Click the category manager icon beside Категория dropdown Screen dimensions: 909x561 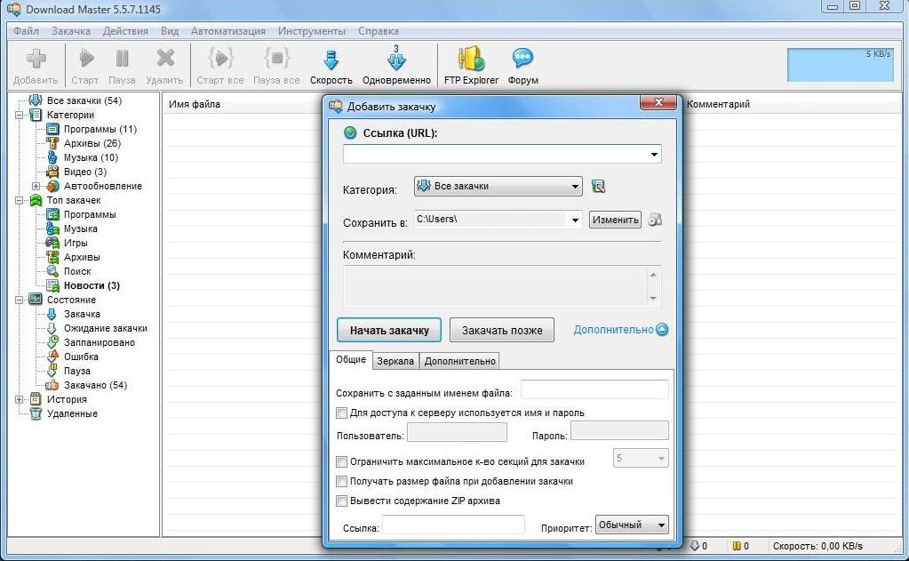click(598, 186)
